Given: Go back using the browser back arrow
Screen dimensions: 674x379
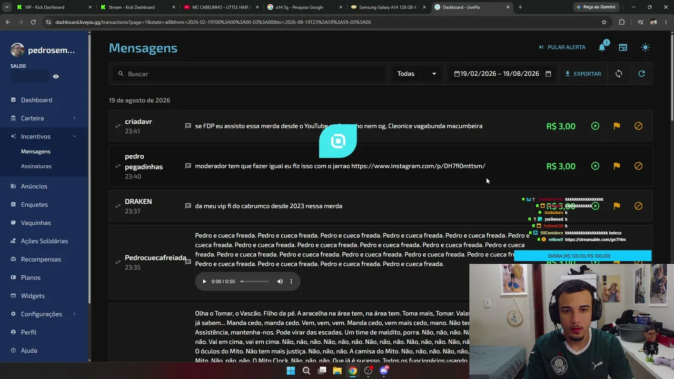Looking at the screenshot, I should 8,22.
